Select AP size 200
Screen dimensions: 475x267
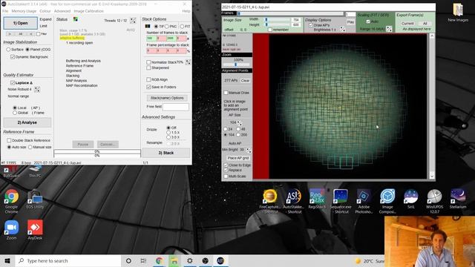pyautogui.click(x=238, y=135)
